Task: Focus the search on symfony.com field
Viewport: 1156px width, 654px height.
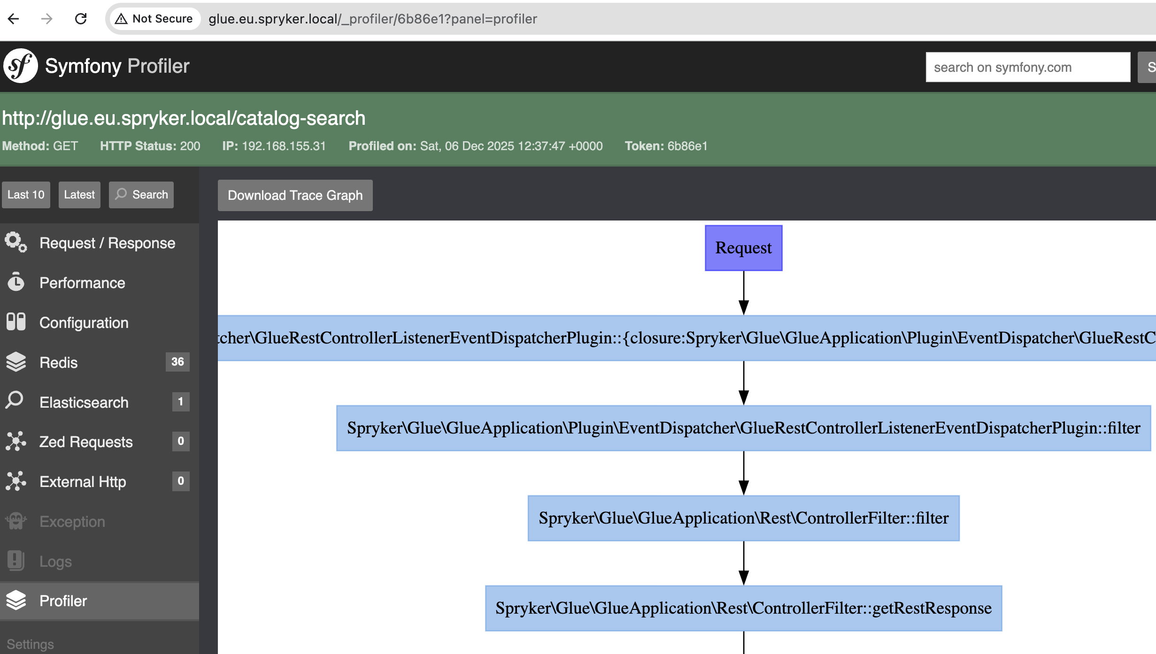Action: [1027, 67]
